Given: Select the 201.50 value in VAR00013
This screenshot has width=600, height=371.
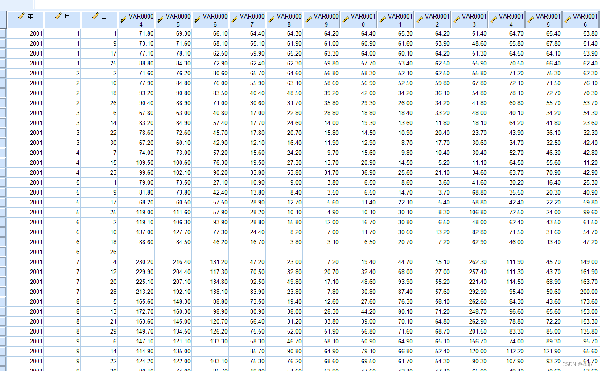Looking at the screenshot, I should click(x=470, y=331).
